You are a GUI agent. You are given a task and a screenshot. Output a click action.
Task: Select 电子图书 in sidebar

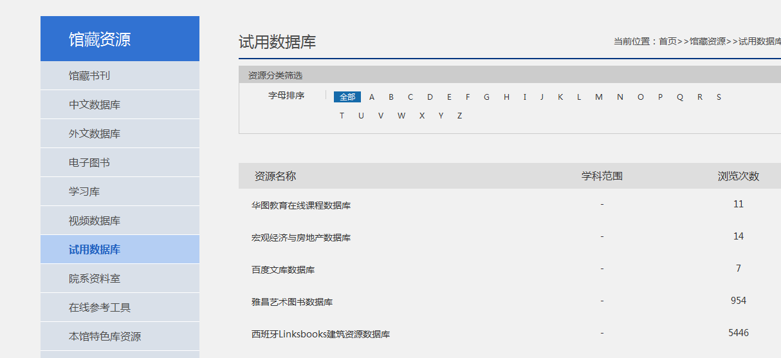(x=120, y=162)
